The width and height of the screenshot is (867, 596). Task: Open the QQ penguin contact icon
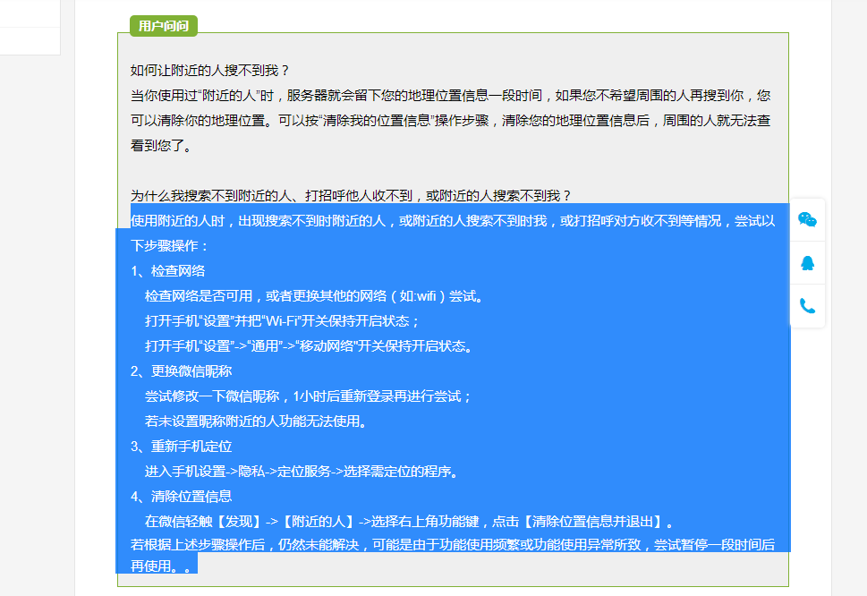pos(807,263)
